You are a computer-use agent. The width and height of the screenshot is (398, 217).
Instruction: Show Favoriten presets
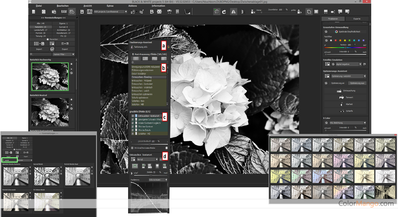click(52, 39)
